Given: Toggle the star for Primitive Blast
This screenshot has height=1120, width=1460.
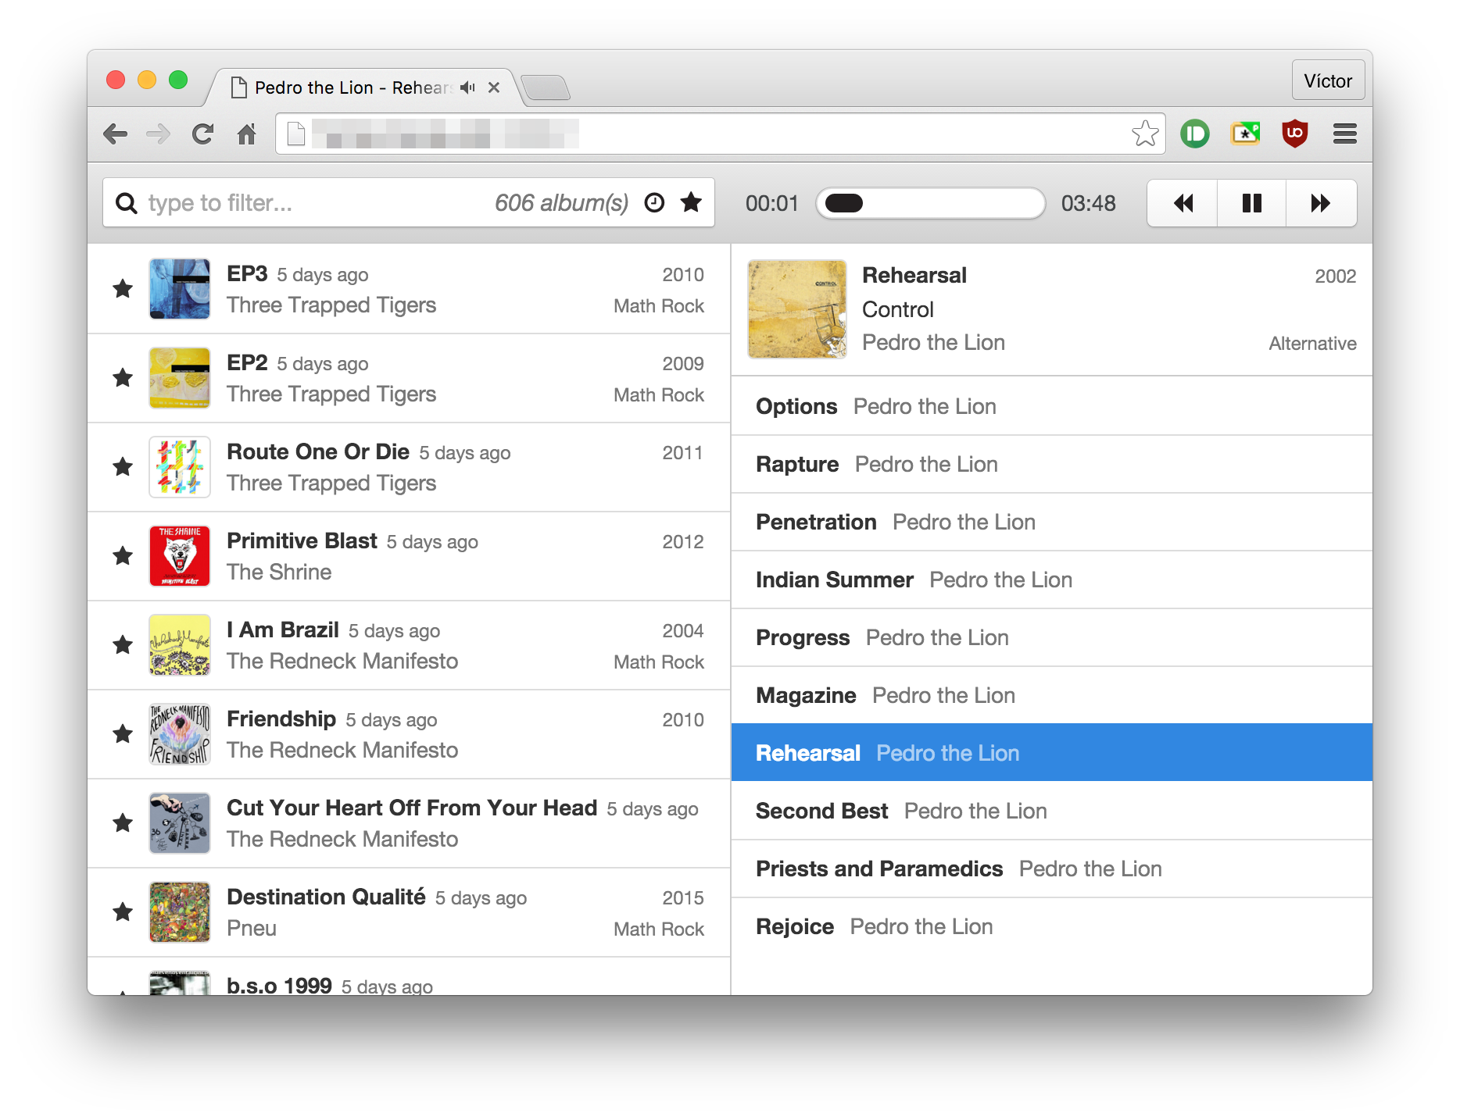Looking at the screenshot, I should pos(123,556).
